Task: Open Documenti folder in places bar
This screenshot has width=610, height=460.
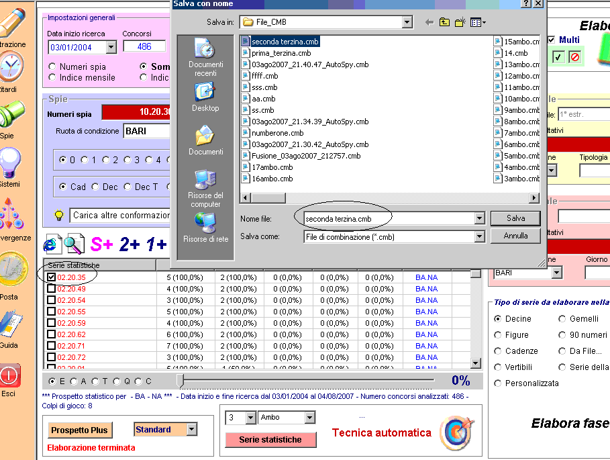Action: coord(205,140)
